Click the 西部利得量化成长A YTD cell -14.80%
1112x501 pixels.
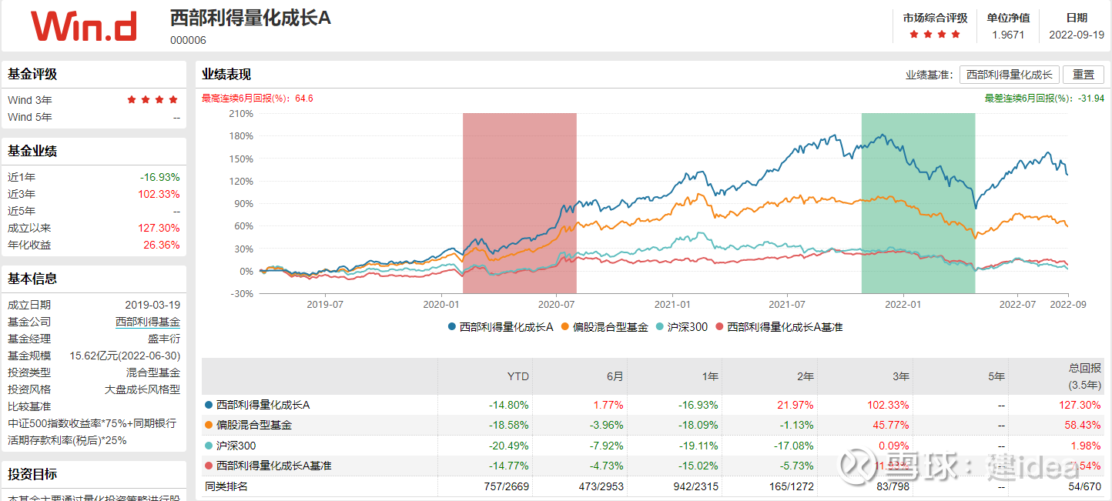point(509,405)
